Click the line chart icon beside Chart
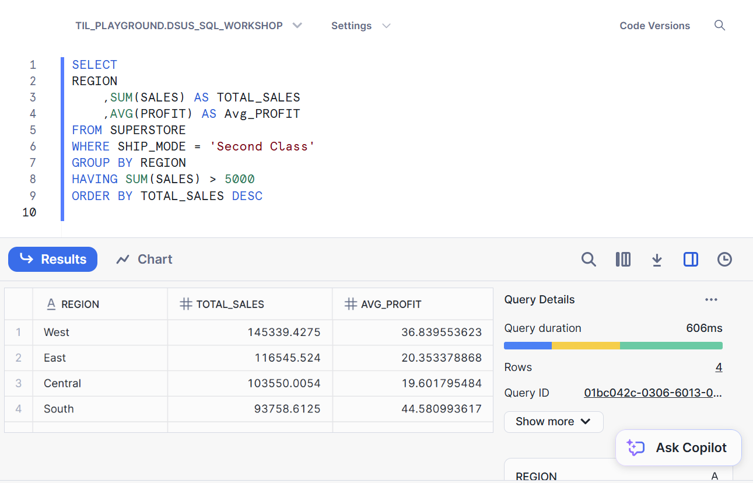This screenshot has width=753, height=483. [122, 260]
